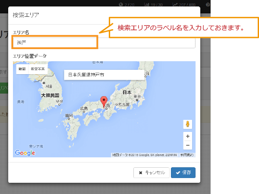The width and height of the screenshot is (259, 194).
Task: Open the 利用規約 terms link
Action: [187, 155]
